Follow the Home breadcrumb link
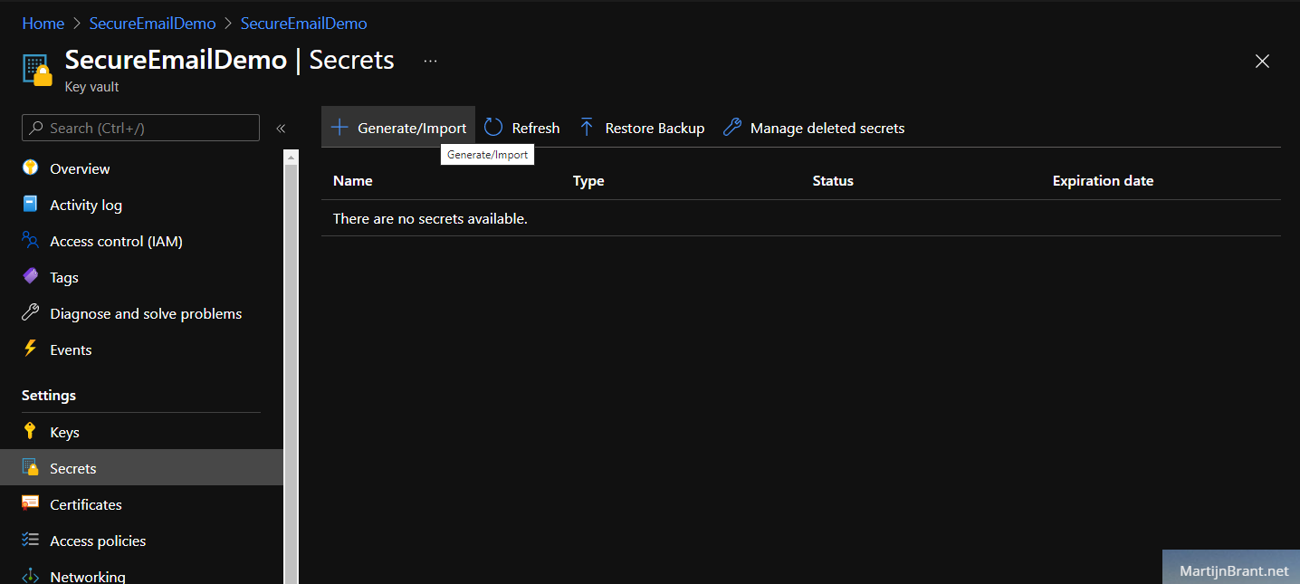 43,24
